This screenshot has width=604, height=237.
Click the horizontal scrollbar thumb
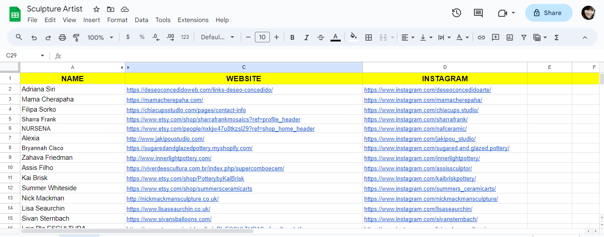[137, 231]
